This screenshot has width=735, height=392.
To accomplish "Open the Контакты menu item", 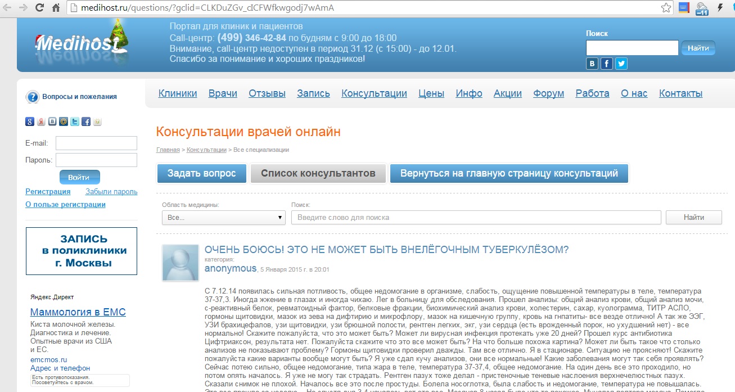I will click(681, 93).
